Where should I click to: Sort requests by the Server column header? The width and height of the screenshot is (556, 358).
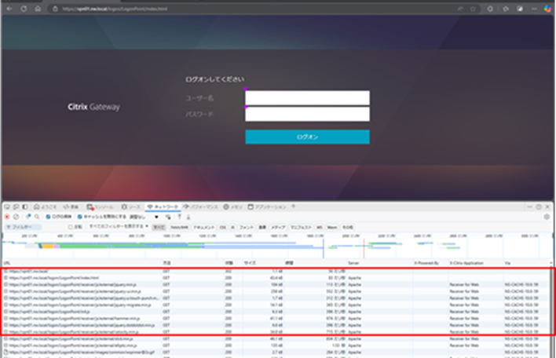click(379, 263)
